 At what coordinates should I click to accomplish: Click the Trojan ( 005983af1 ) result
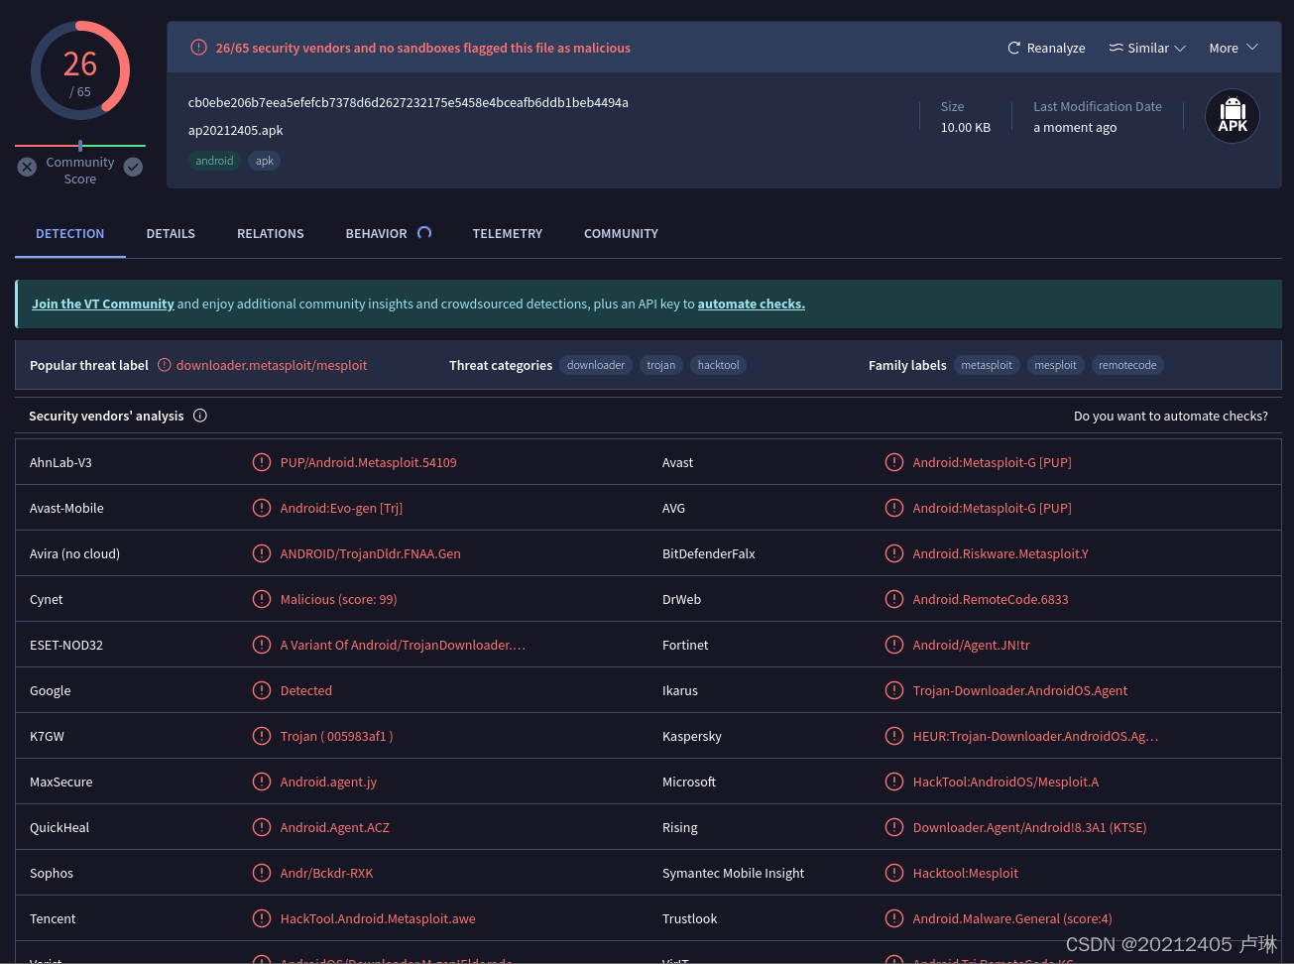(336, 736)
